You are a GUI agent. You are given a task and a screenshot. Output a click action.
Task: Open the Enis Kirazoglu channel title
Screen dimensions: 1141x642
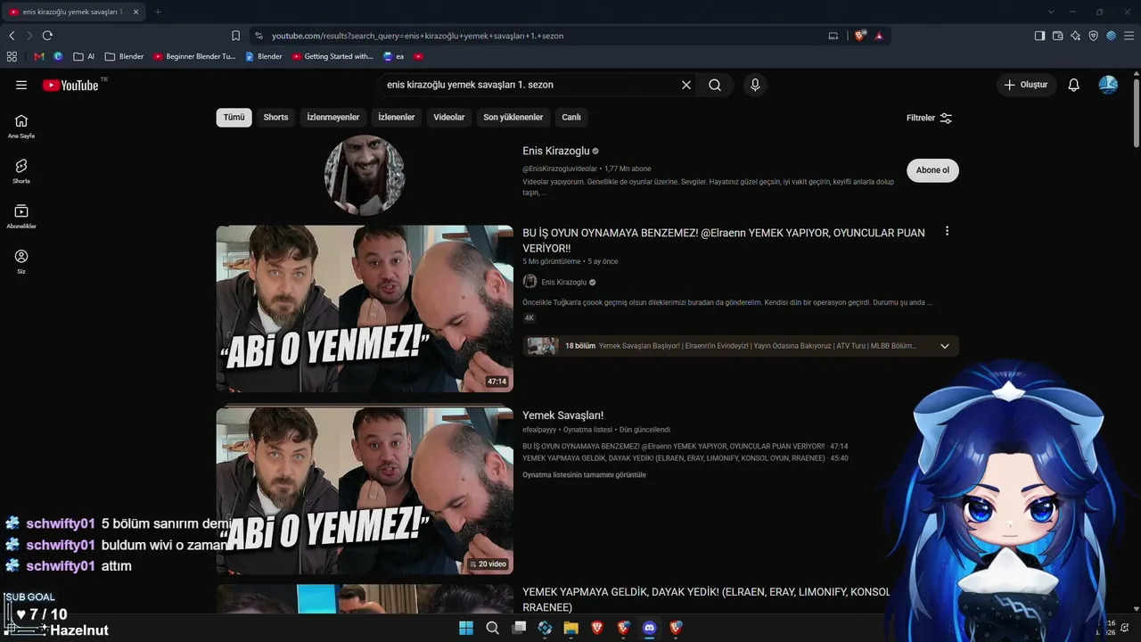(556, 151)
